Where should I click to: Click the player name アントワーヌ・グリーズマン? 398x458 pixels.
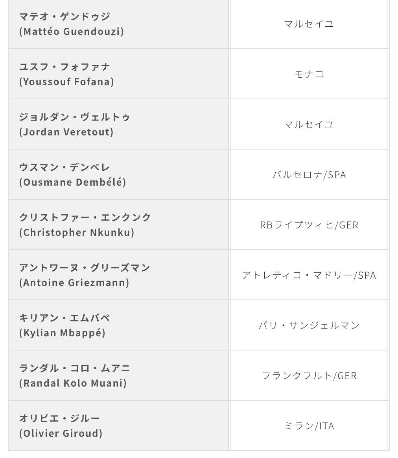[85, 268]
